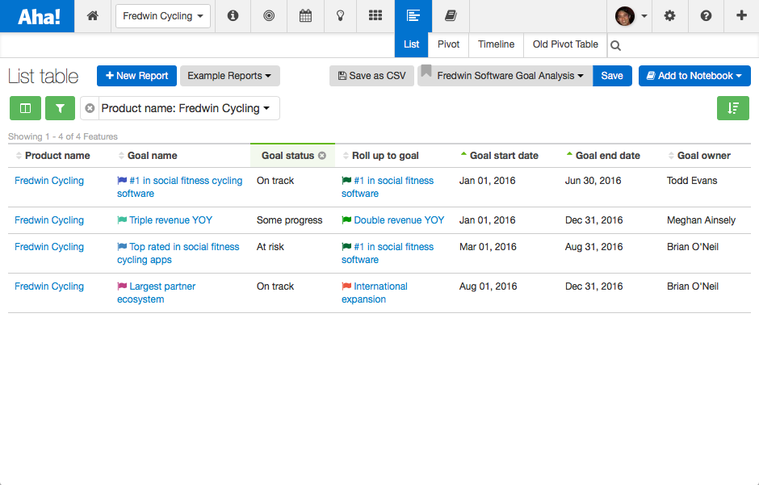Open the settings gear icon

tap(669, 16)
